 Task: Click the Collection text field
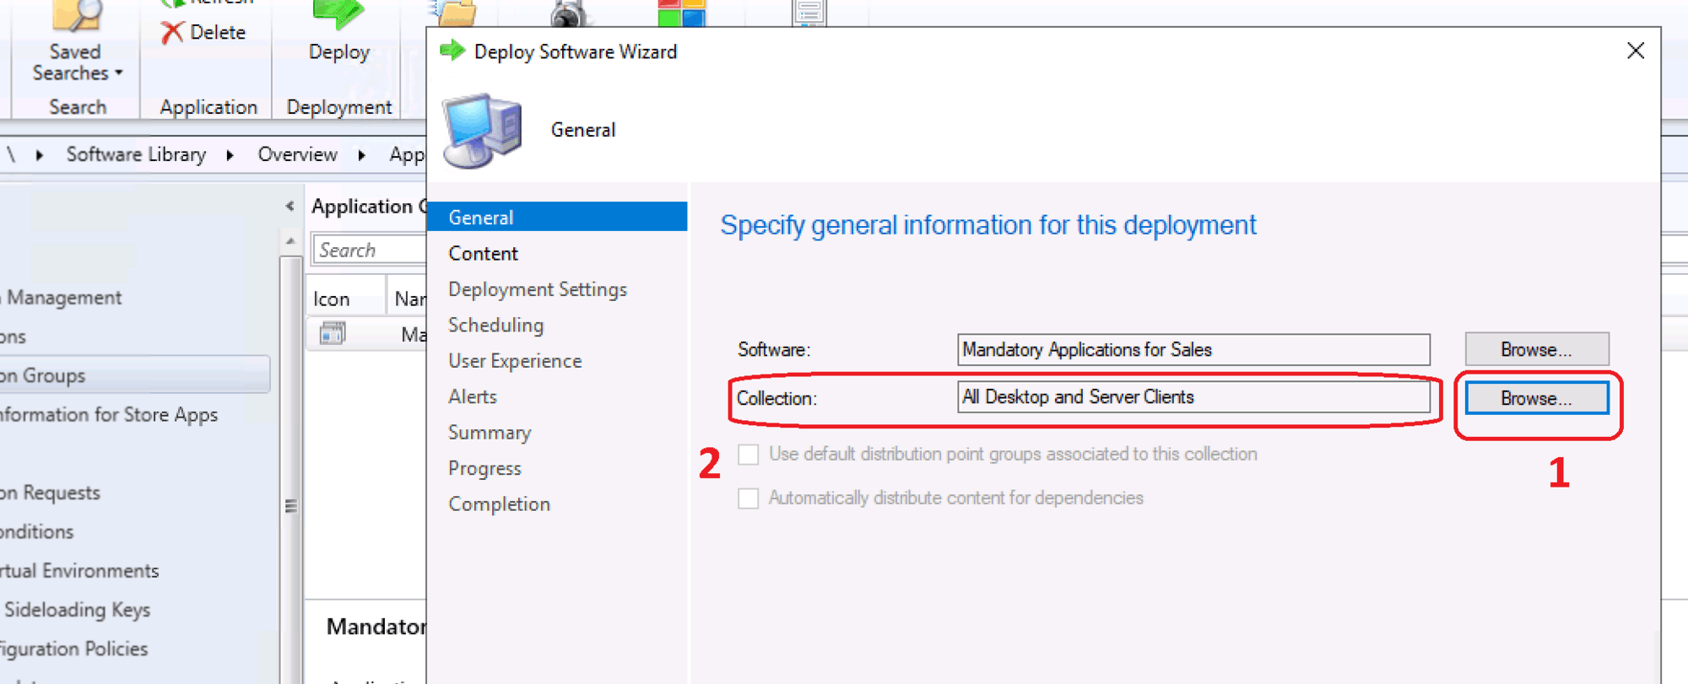1193,397
